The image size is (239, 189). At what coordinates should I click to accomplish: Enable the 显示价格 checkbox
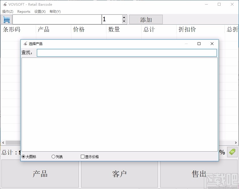[x=83, y=156]
